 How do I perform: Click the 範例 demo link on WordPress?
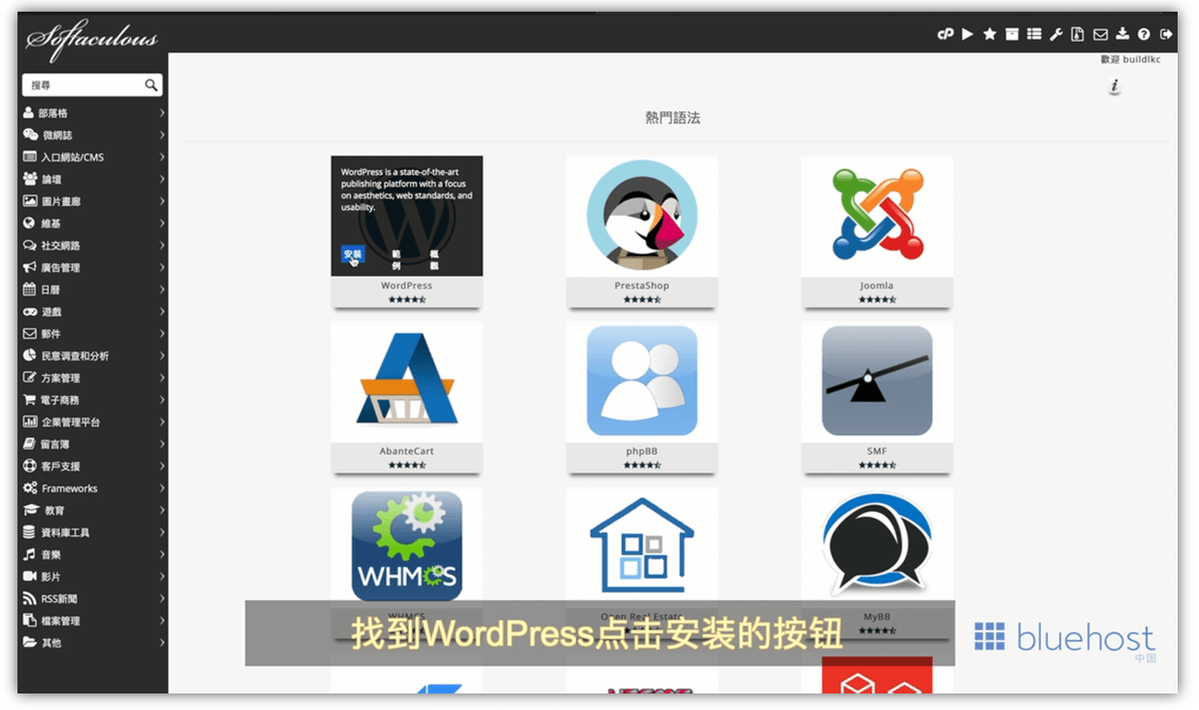396,259
